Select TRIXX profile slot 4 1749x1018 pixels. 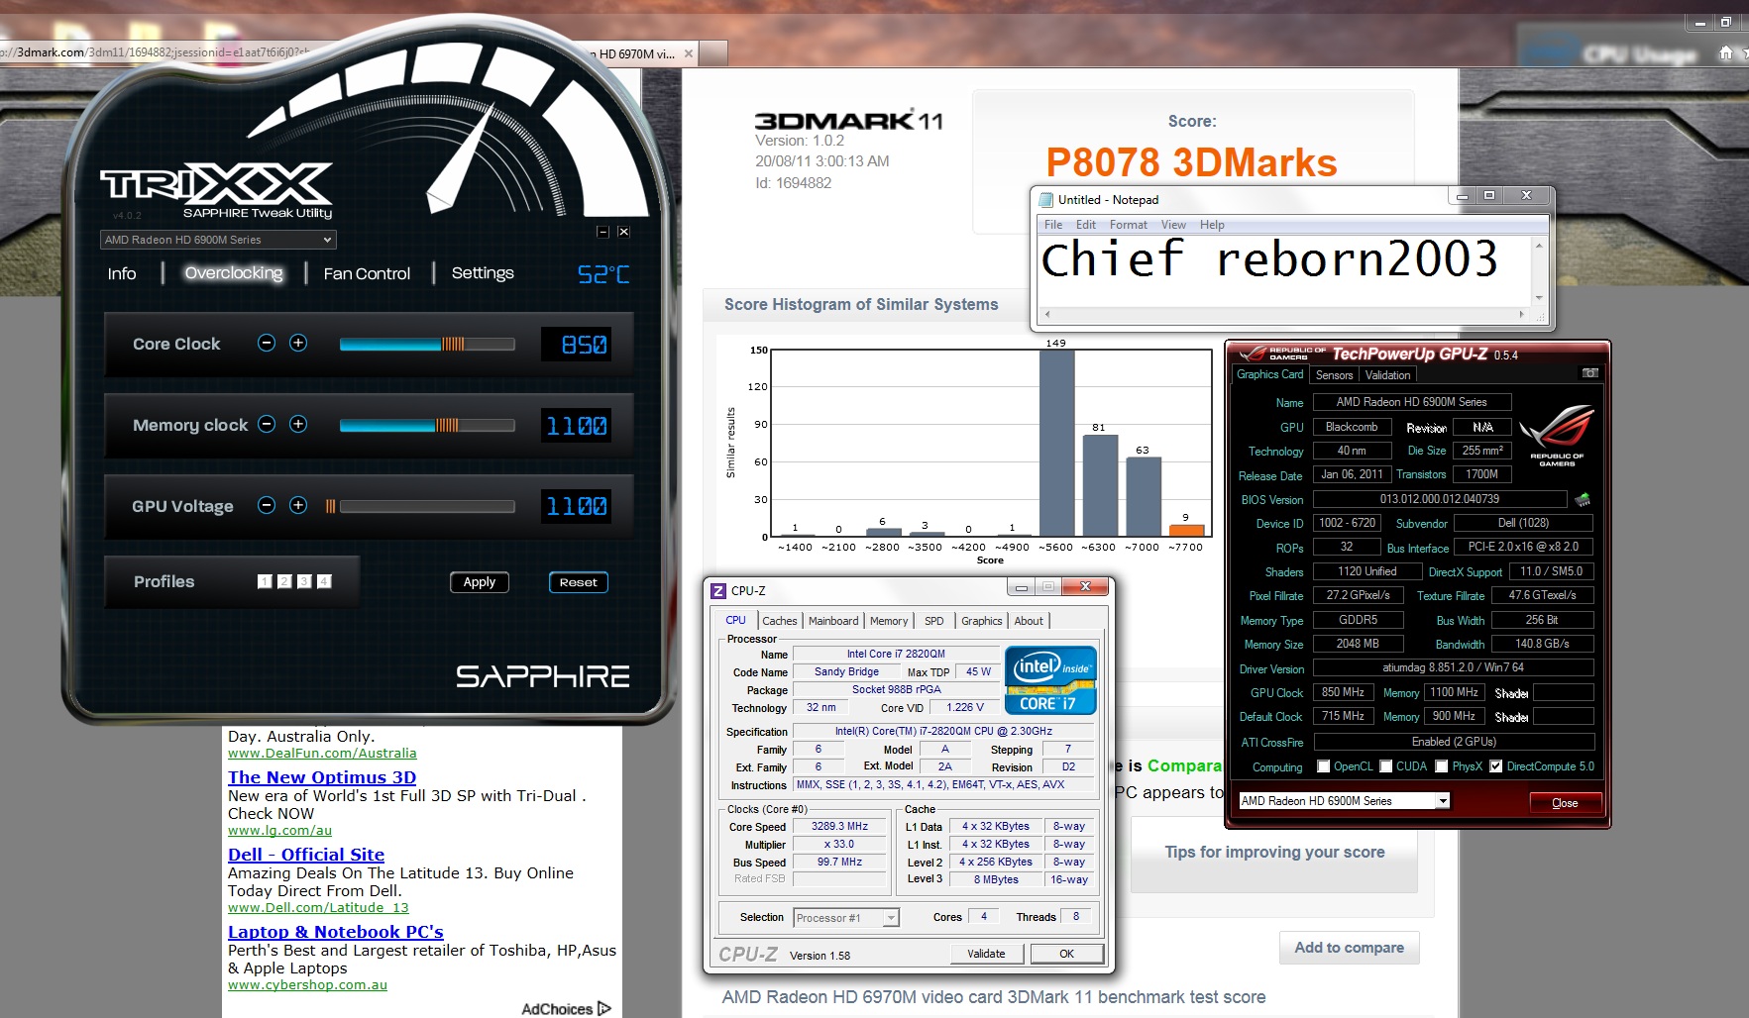click(324, 581)
